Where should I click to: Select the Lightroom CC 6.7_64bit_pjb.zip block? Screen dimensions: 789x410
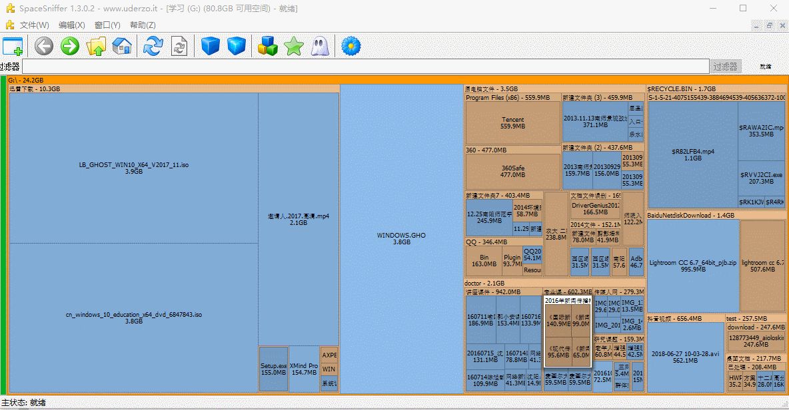coord(693,266)
